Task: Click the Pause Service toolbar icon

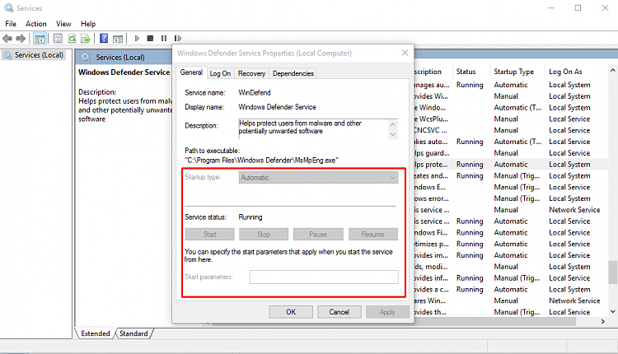Action: [164, 38]
